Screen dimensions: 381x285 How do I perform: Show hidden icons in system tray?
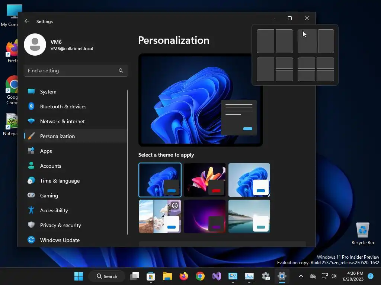(x=301, y=276)
